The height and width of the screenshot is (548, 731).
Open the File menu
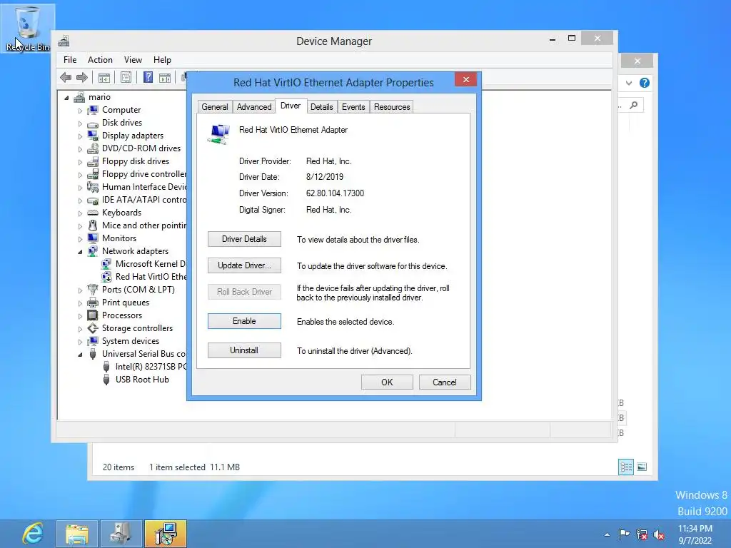70,60
